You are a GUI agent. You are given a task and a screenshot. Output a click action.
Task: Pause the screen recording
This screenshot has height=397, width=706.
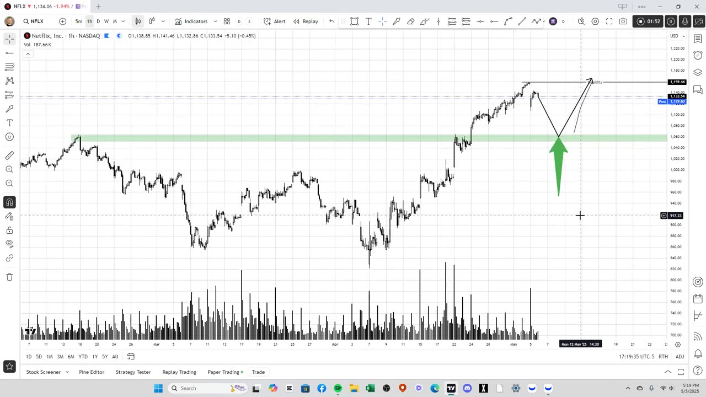[671, 22]
